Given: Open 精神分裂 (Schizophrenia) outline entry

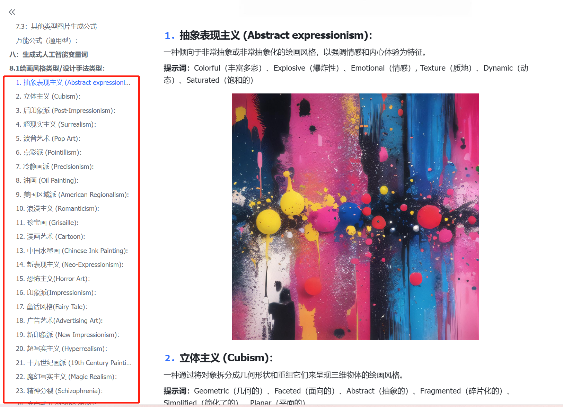Looking at the screenshot, I should point(59,391).
